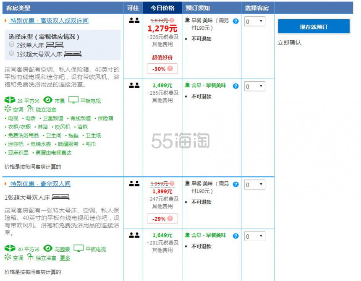Select the 1张超大号双人床 bed type option
Image resolution: width=361 pixels, height=281 pixels.
click(x=12, y=53)
